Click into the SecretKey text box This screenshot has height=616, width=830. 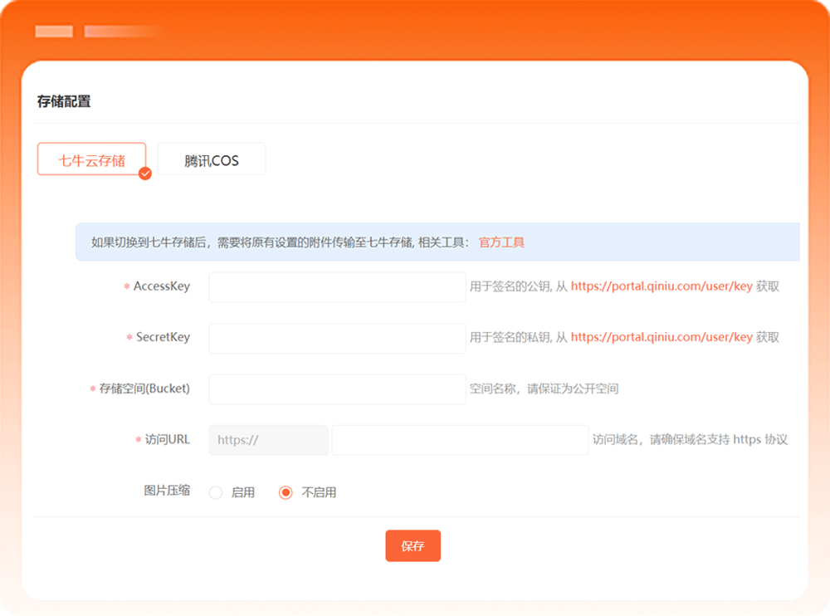(337, 338)
